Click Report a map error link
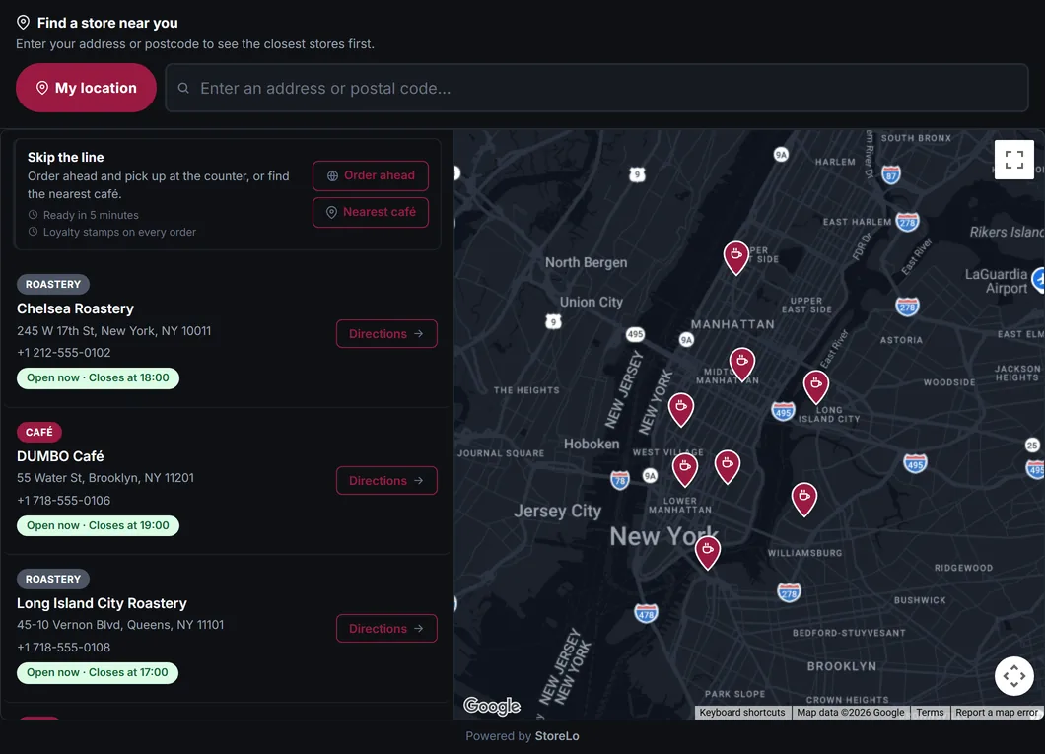This screenshot has height=754, width=1045. pos(997,712)
